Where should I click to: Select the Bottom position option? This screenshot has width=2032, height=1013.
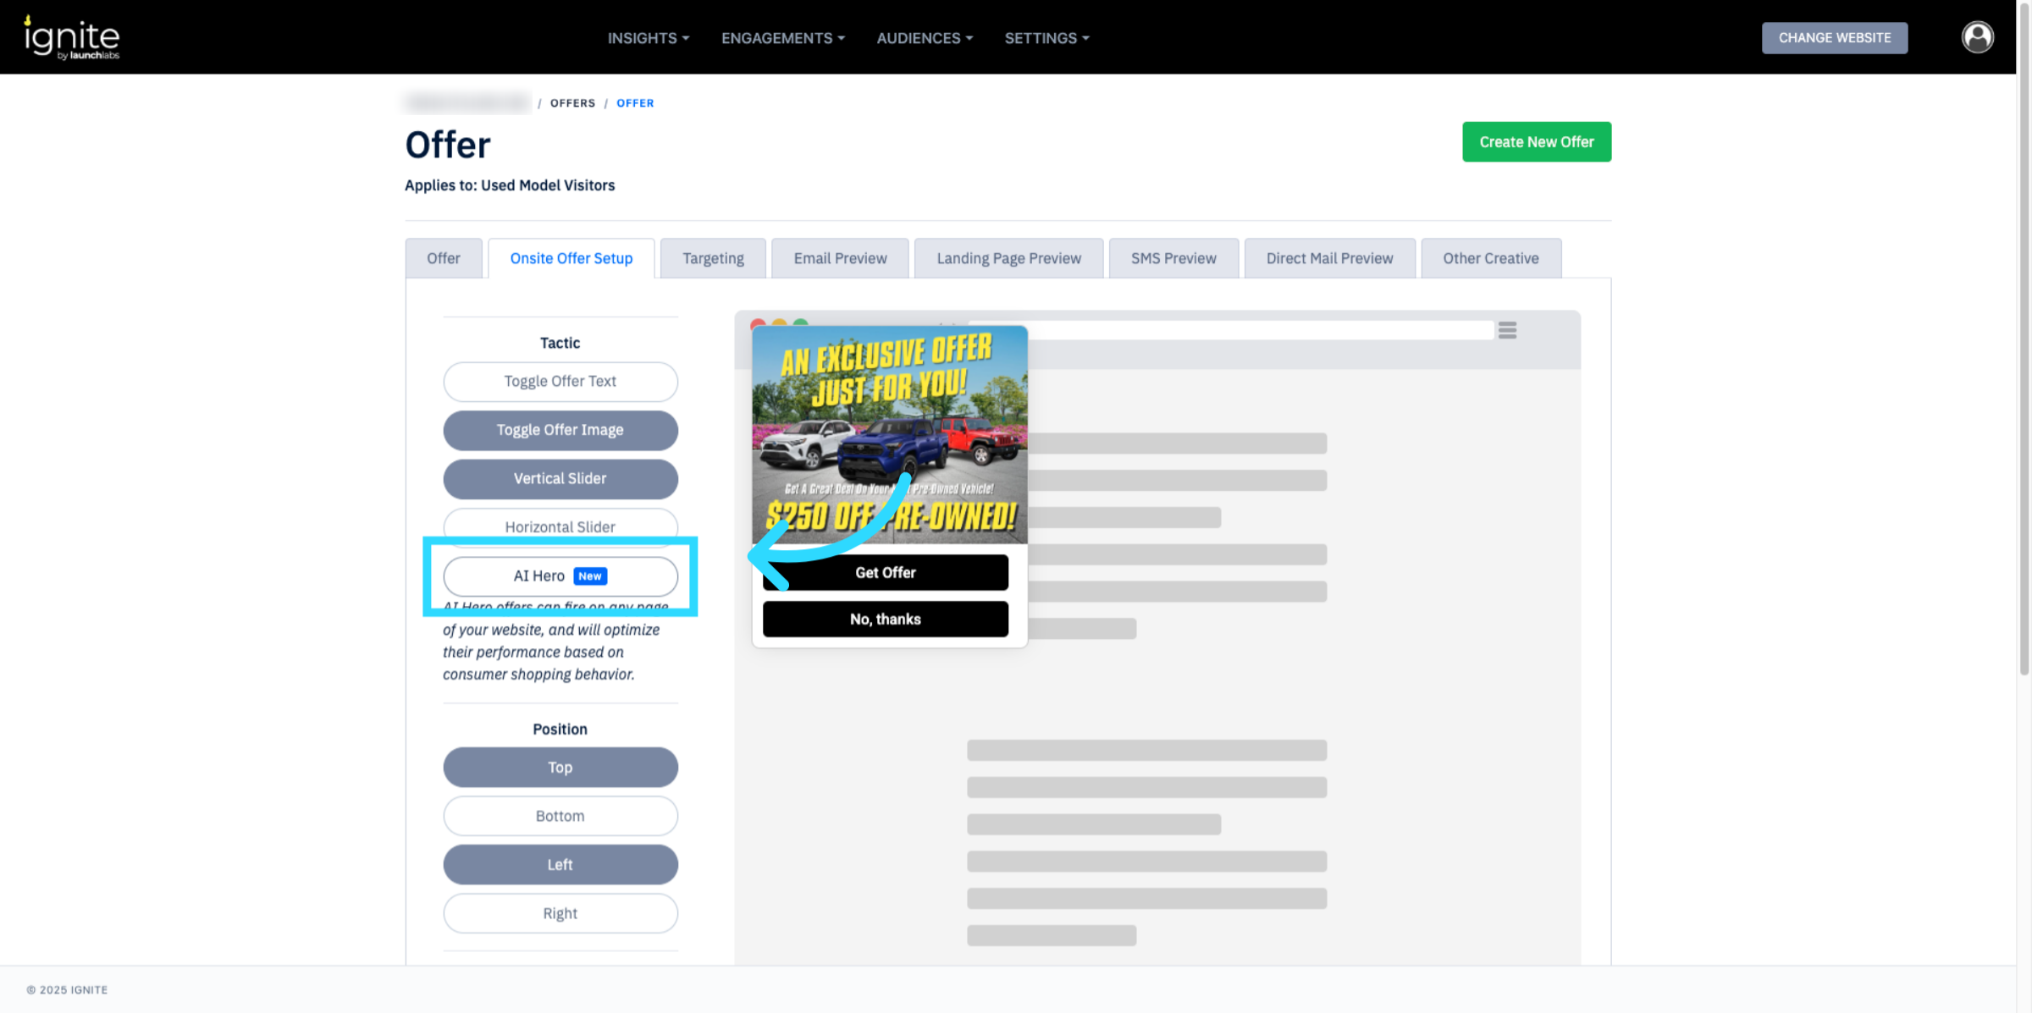pyautogui.click(x=560, y=816)
